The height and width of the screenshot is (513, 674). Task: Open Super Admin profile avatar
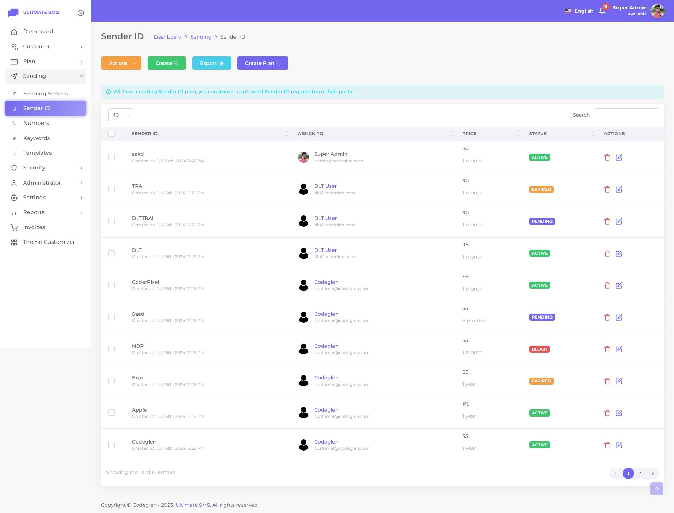(657, 11)
